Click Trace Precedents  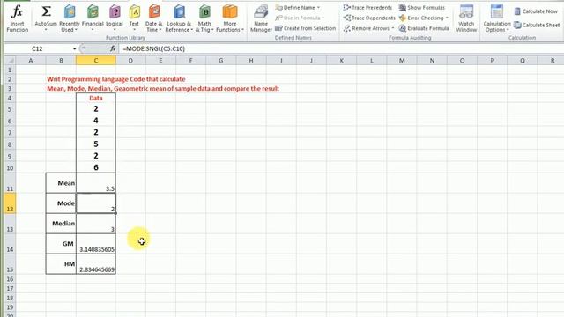(367, 8)
